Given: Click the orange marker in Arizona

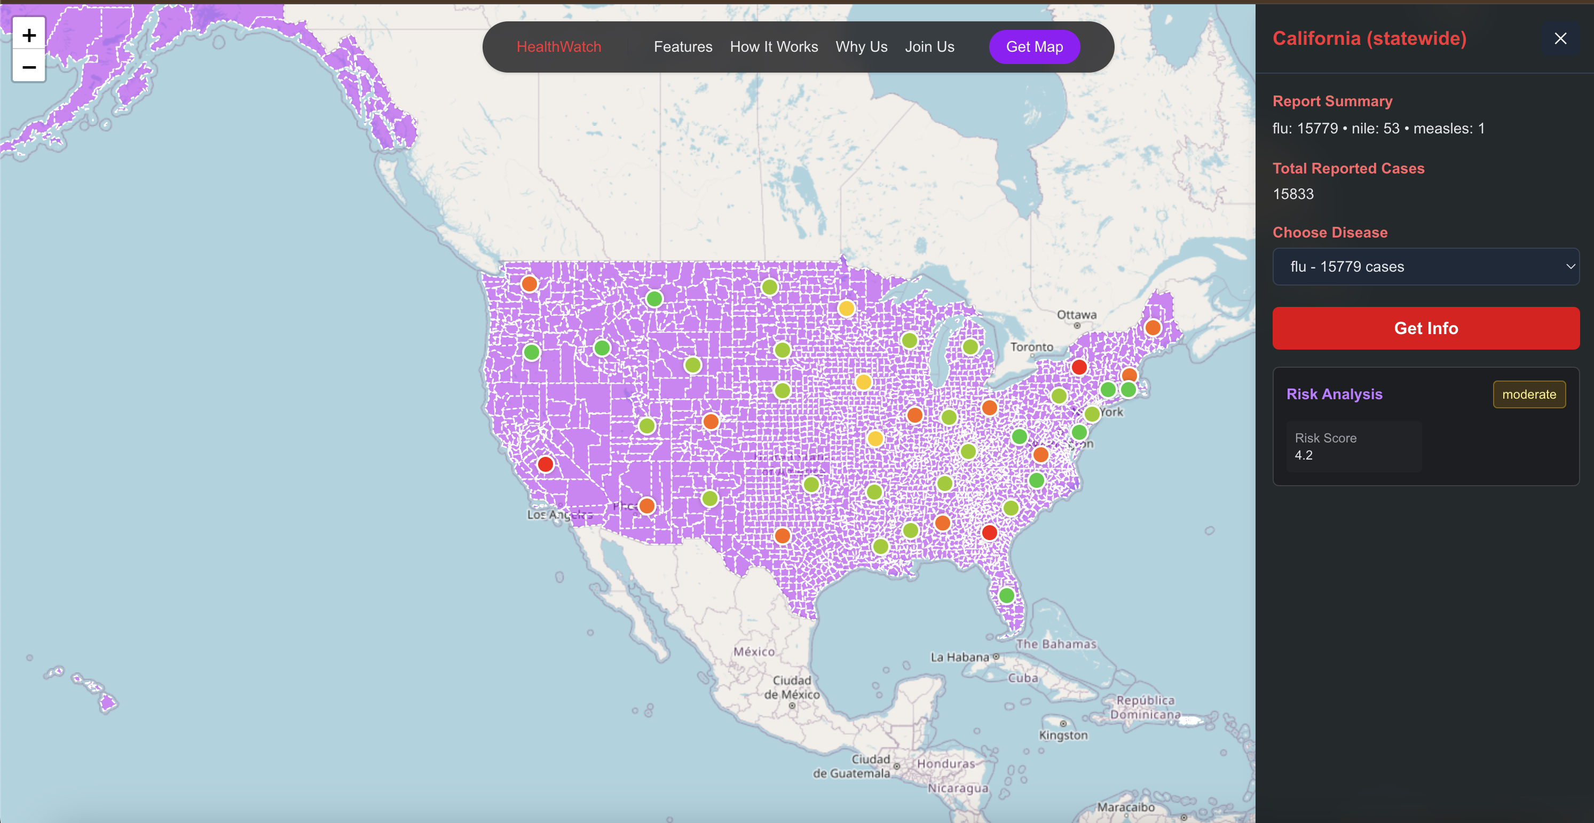Looking at the screenshot, I should (x=646, y=505).
